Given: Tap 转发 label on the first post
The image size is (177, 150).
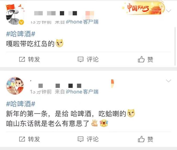Looking at the screenshot, I should [34, 59].
